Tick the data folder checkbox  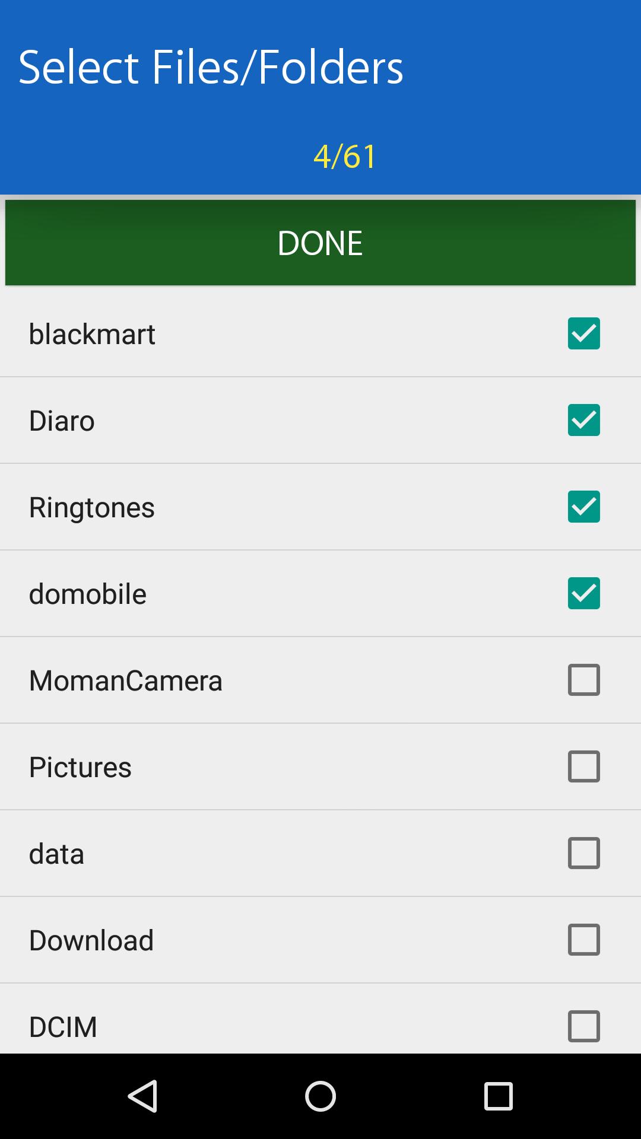tap(583, 853)
